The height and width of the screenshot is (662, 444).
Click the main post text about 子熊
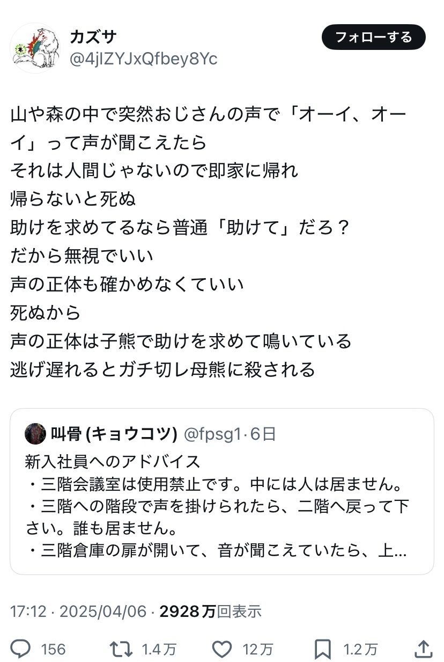tap(181, 341)
